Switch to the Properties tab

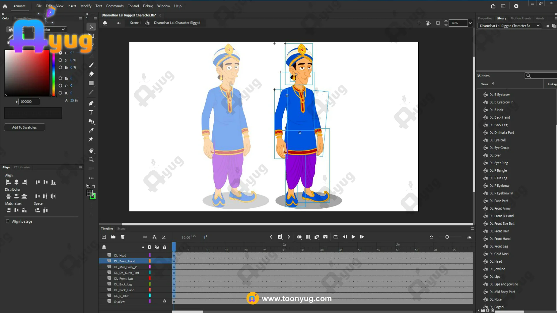click(x=485, y=18)
